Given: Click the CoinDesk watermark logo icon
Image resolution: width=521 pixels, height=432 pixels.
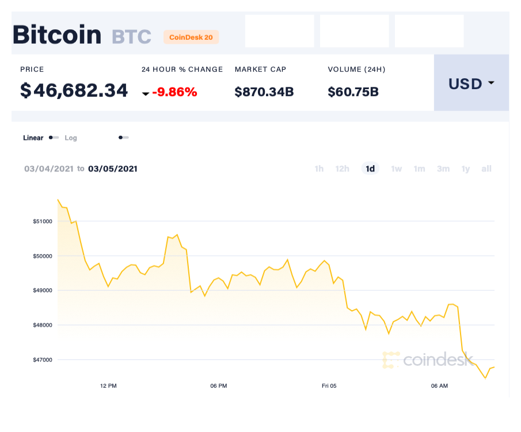Looking at the screenshot, I should 391,360.
